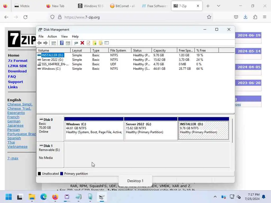Reload the 7-zip.org page
Viewport: 271px width, 203px height.
[25, 17]
